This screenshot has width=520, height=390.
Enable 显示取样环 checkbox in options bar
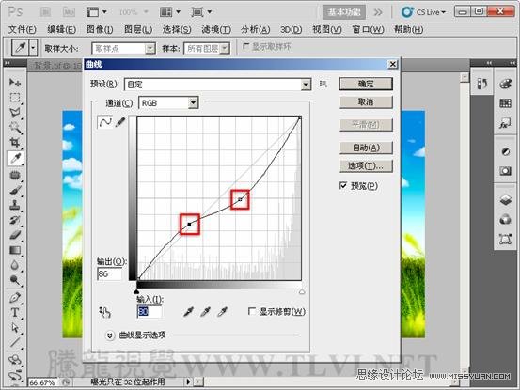click(245, 46)
